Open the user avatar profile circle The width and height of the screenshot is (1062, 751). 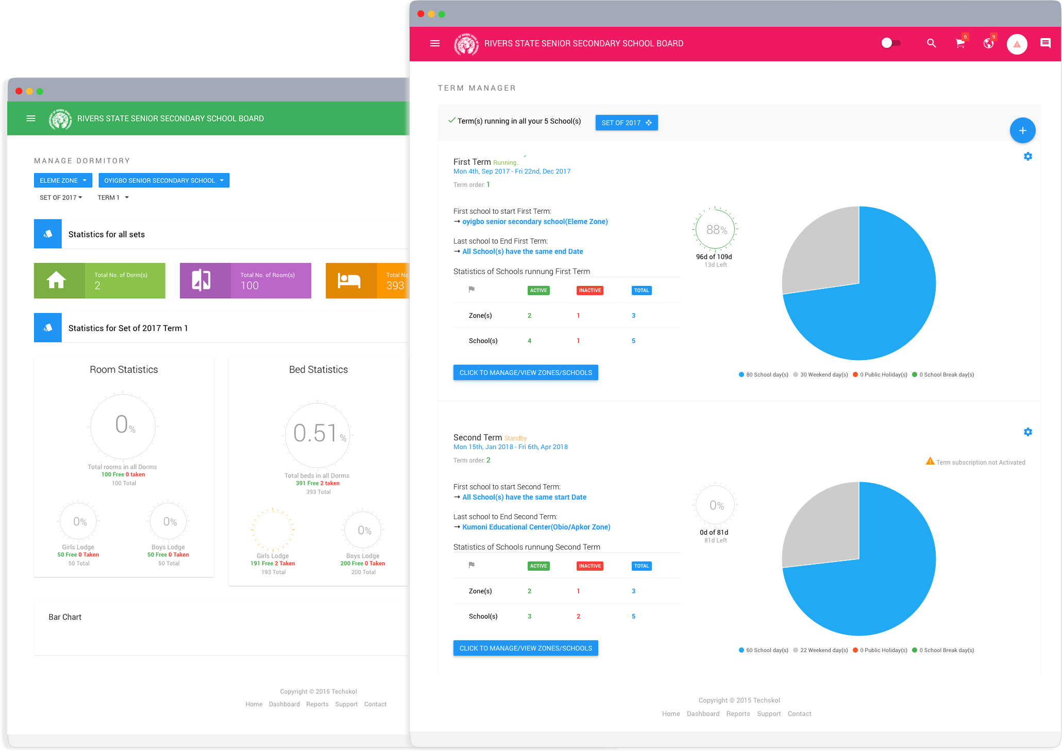tap(1017, 44)
